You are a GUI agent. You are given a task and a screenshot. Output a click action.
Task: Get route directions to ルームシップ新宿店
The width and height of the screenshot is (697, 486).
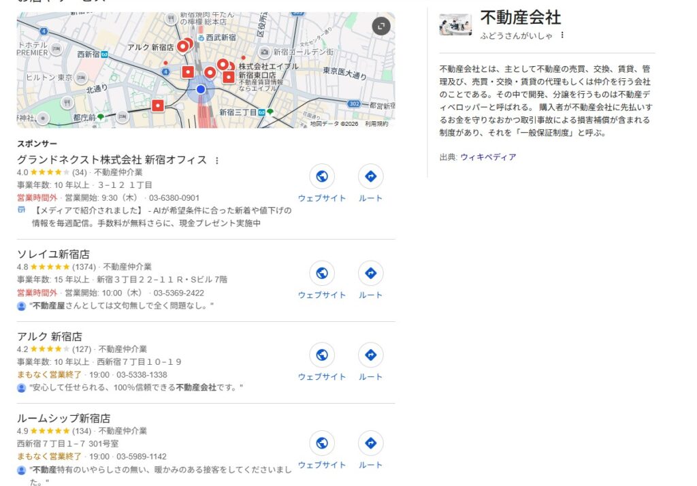pos(370,444)
